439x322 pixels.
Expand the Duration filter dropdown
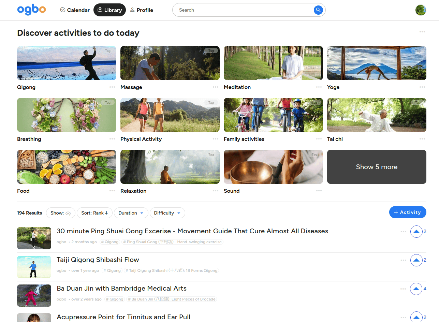point(131,213)
